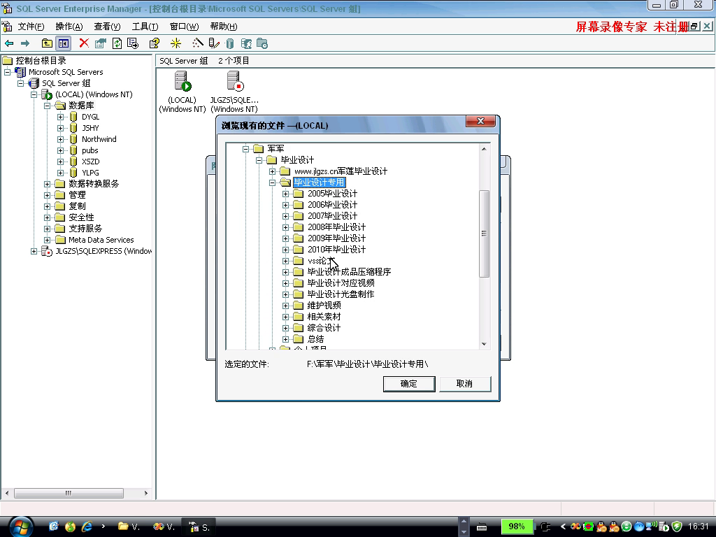The width and height of the screenshot is (716, 537).
Task: Open Properties toolbar icon
Action: (x=101, y=43)
